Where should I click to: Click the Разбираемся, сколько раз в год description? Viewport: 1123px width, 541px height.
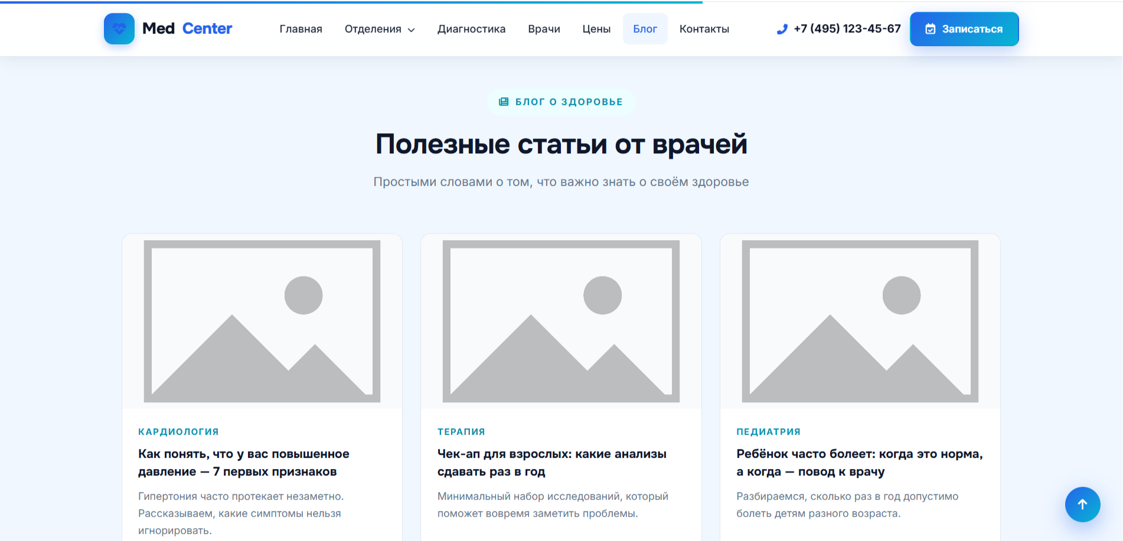click(847, 505)
